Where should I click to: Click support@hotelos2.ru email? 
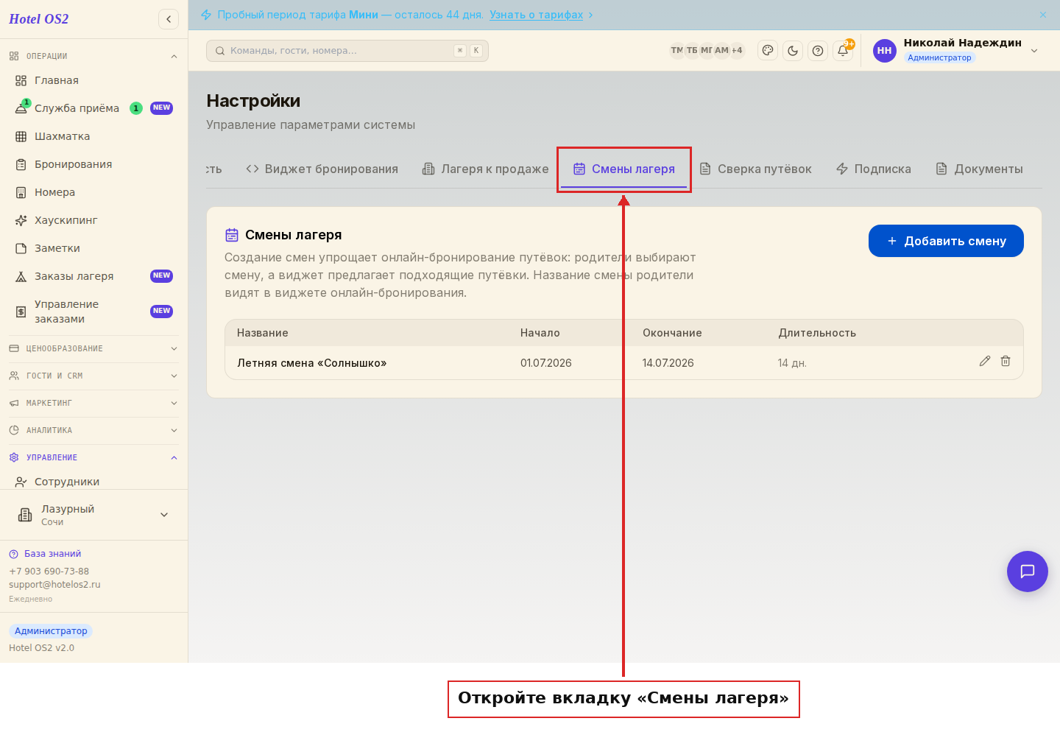54,585
